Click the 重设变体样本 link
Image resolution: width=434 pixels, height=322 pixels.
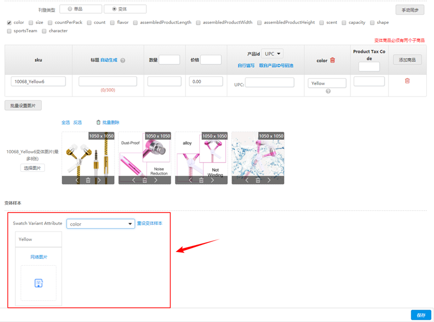click(150, 223)
